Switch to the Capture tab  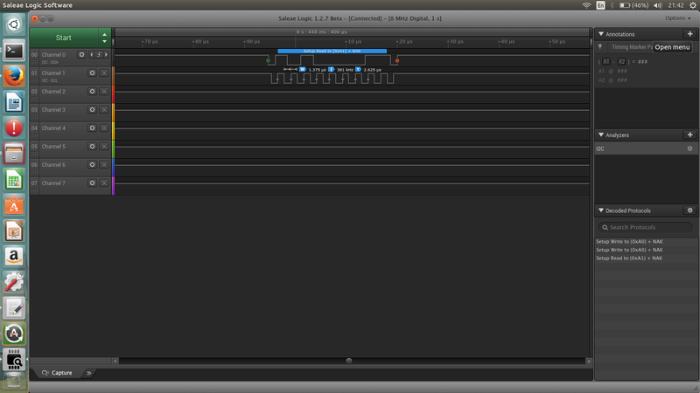(x=57, y=373)
